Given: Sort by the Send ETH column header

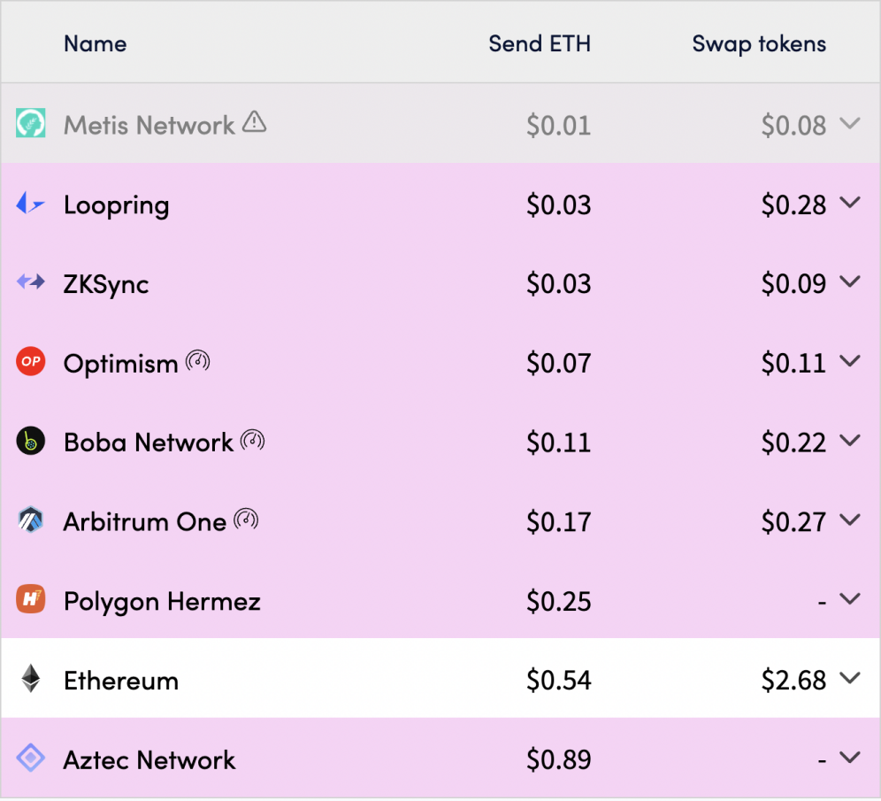Looking at the screenshot, I should click(540, 43).
